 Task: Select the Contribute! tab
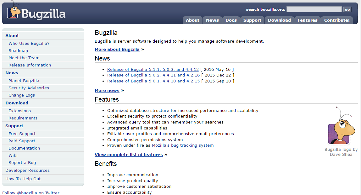(x=337, y=20)
